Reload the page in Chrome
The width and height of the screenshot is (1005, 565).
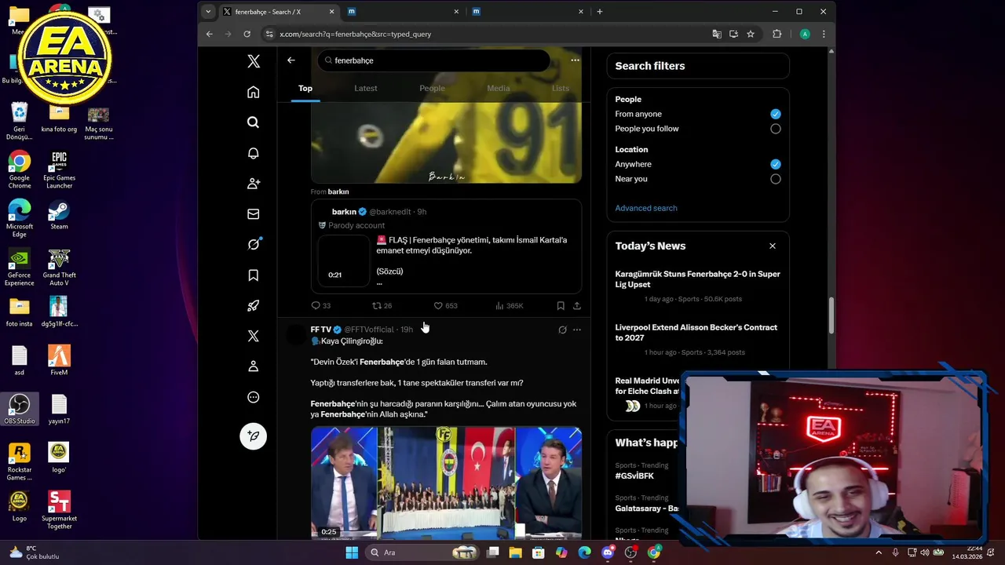[247, 34]
